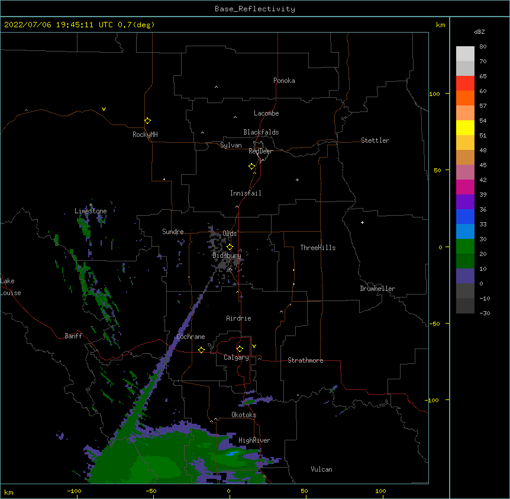Click the yellow diamond marker beside Olds
Image resolution: width=510 pixels, height=499 pixels.
(230, 247)
